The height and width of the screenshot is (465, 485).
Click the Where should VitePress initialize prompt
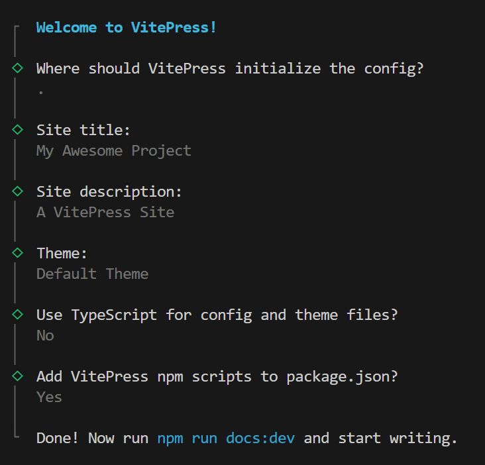click(230, 69)
